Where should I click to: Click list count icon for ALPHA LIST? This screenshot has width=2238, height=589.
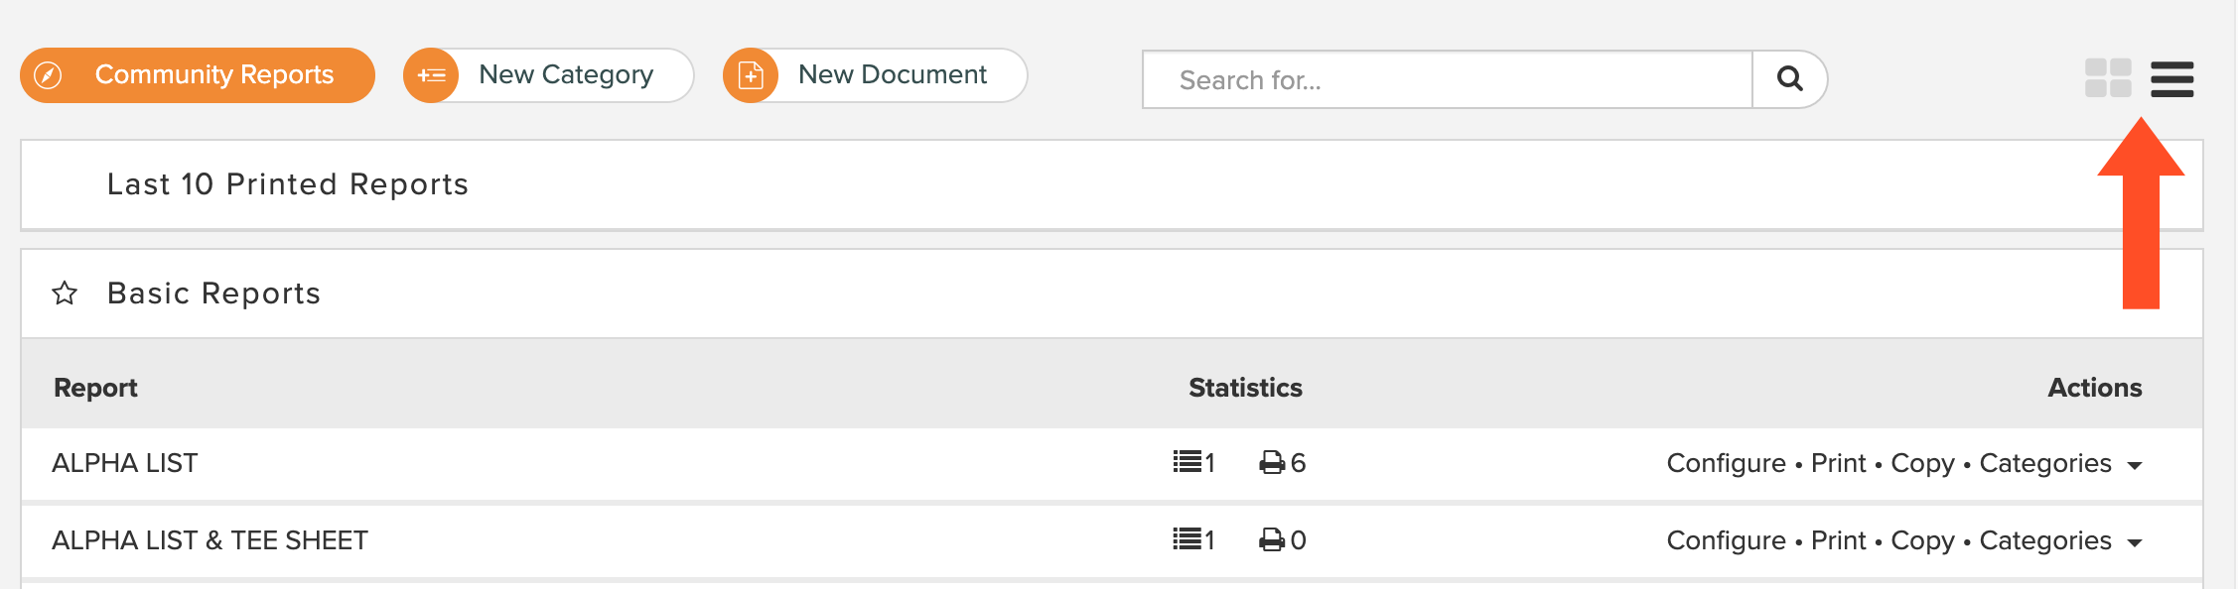(1187, 462)
